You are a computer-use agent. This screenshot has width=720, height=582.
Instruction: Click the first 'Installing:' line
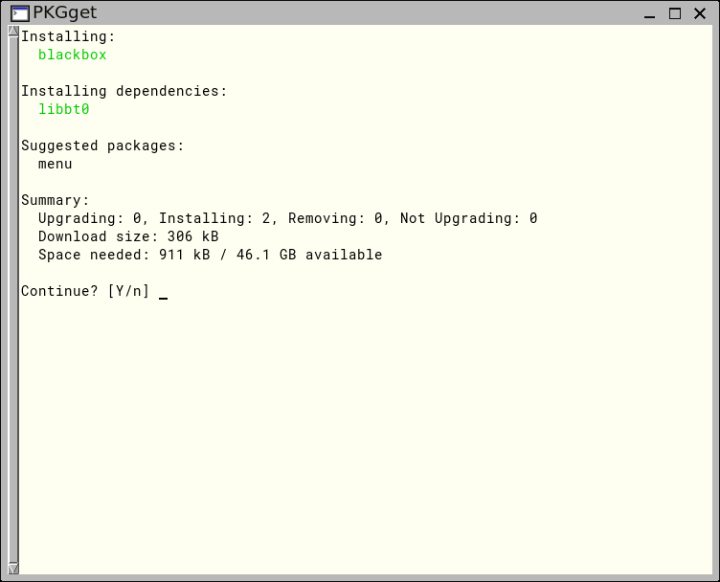click(68, 36)
